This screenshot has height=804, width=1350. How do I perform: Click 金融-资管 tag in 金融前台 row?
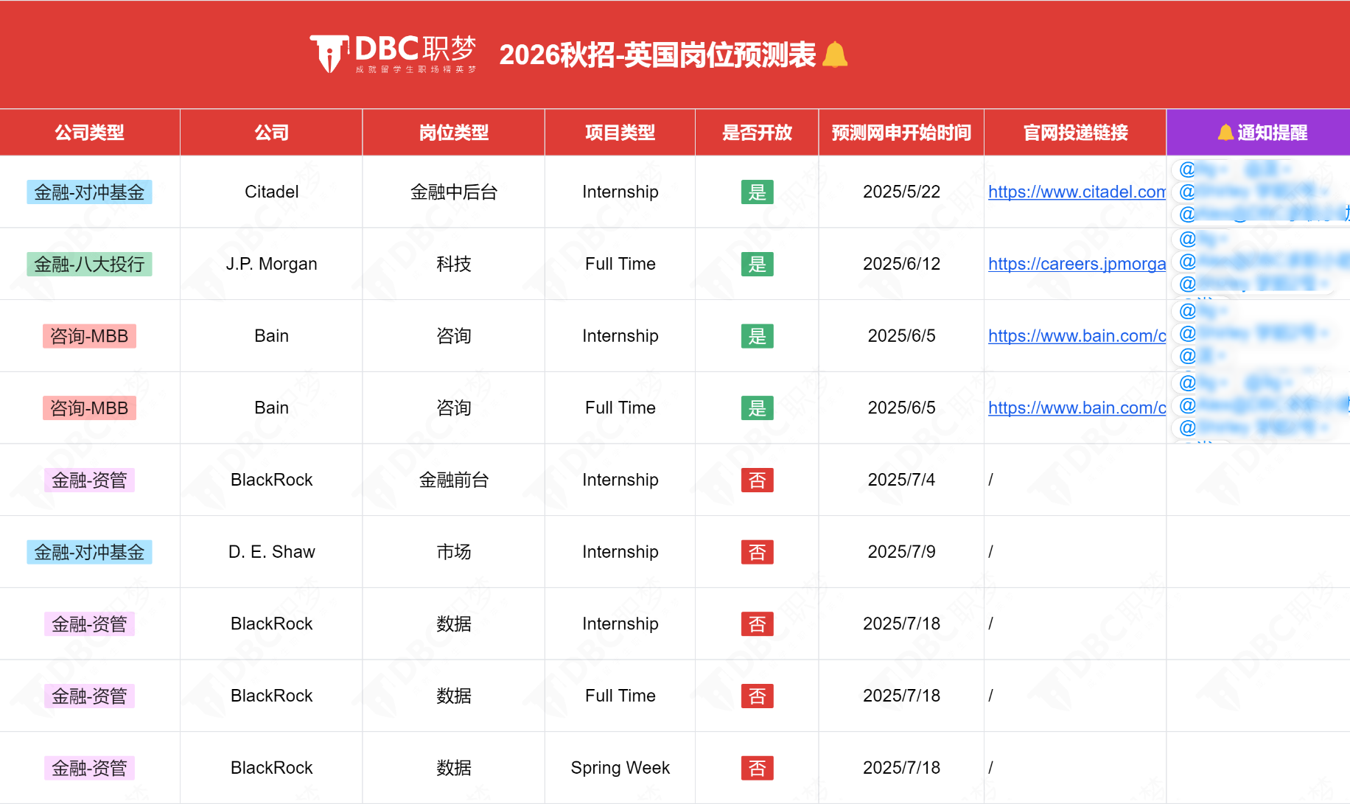(x=89, y=480)
